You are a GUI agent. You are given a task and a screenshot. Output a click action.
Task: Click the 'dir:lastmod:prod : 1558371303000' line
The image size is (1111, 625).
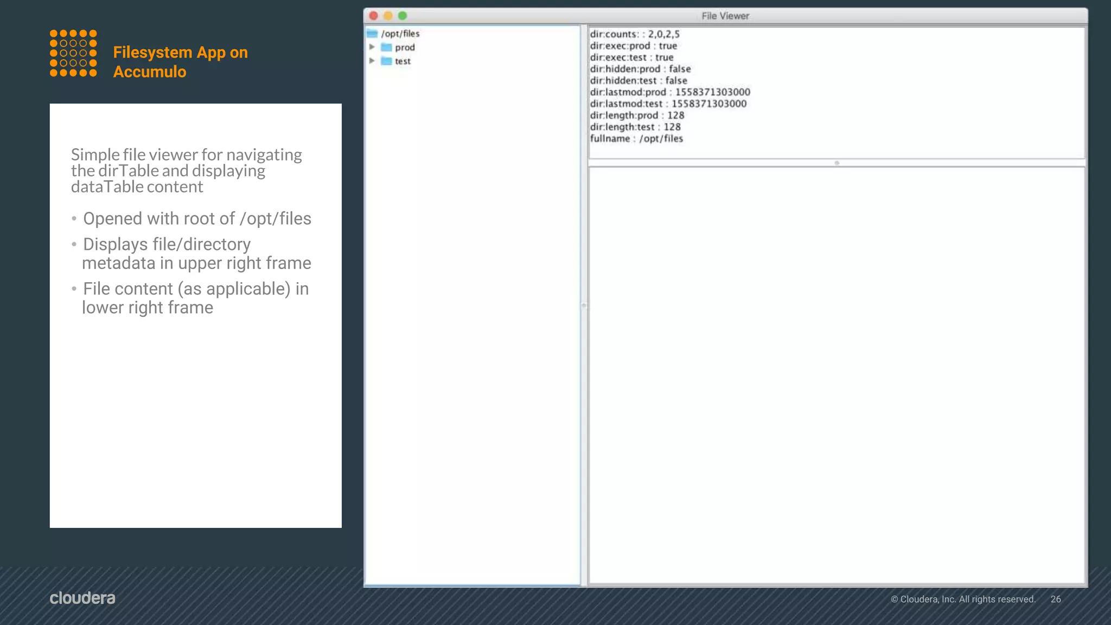pyautogui.click(x=671, y=92)
